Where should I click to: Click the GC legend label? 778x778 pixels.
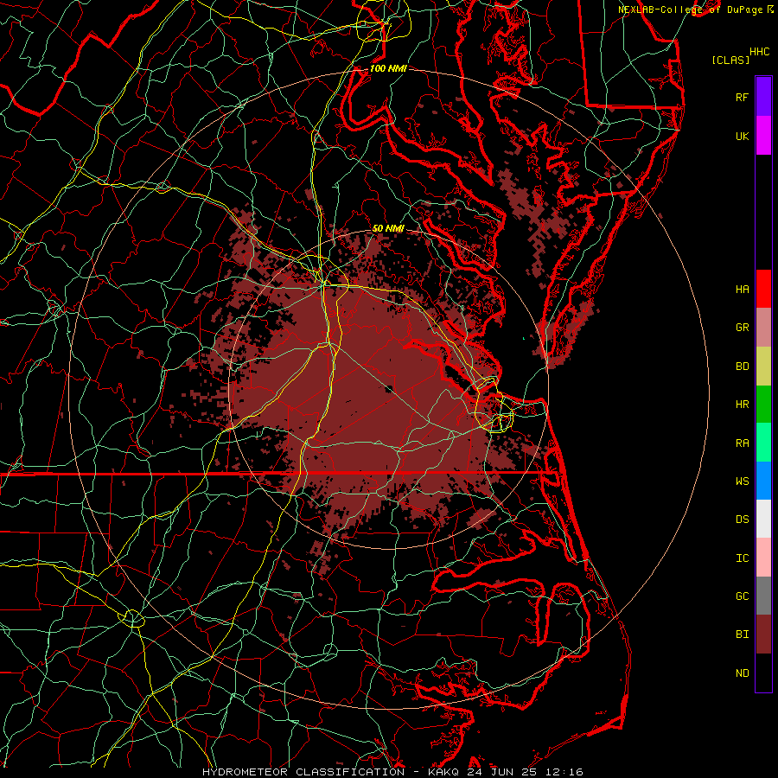(x=742, y=596)
